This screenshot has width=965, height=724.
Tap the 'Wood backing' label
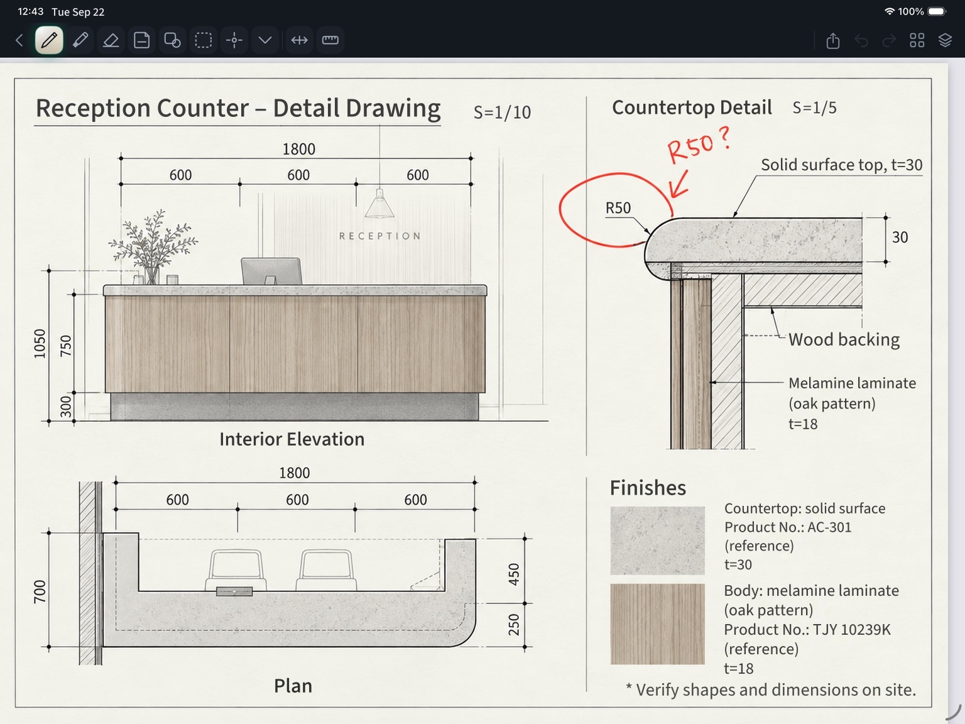pyautogui.click(x=844, y=339)
